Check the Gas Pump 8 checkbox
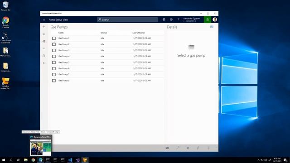This screenshot has width=290, height=163. tap(54, 81)
